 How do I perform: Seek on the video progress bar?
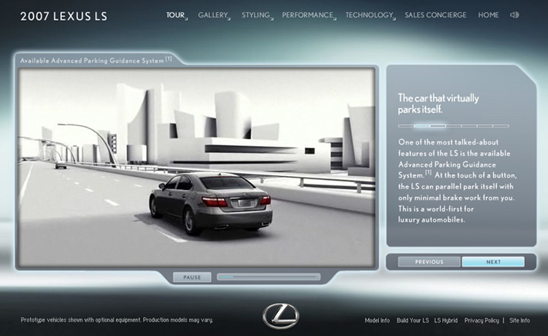click(x=269, y=277)
